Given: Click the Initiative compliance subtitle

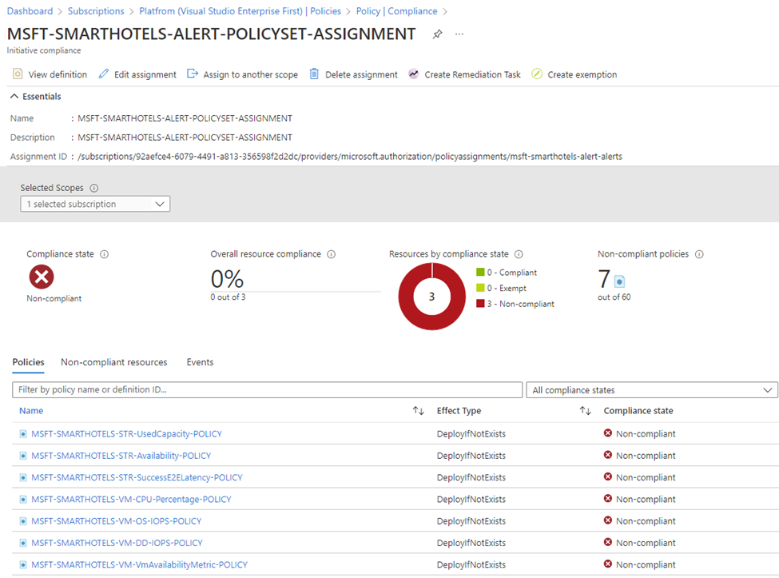Looking at the screenshot, I should click(44, 50).
